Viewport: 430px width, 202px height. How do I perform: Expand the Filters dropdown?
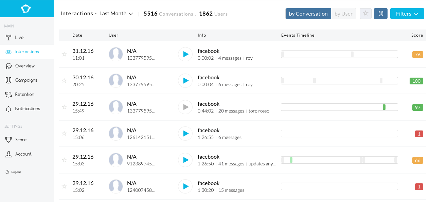pos(407,14)
